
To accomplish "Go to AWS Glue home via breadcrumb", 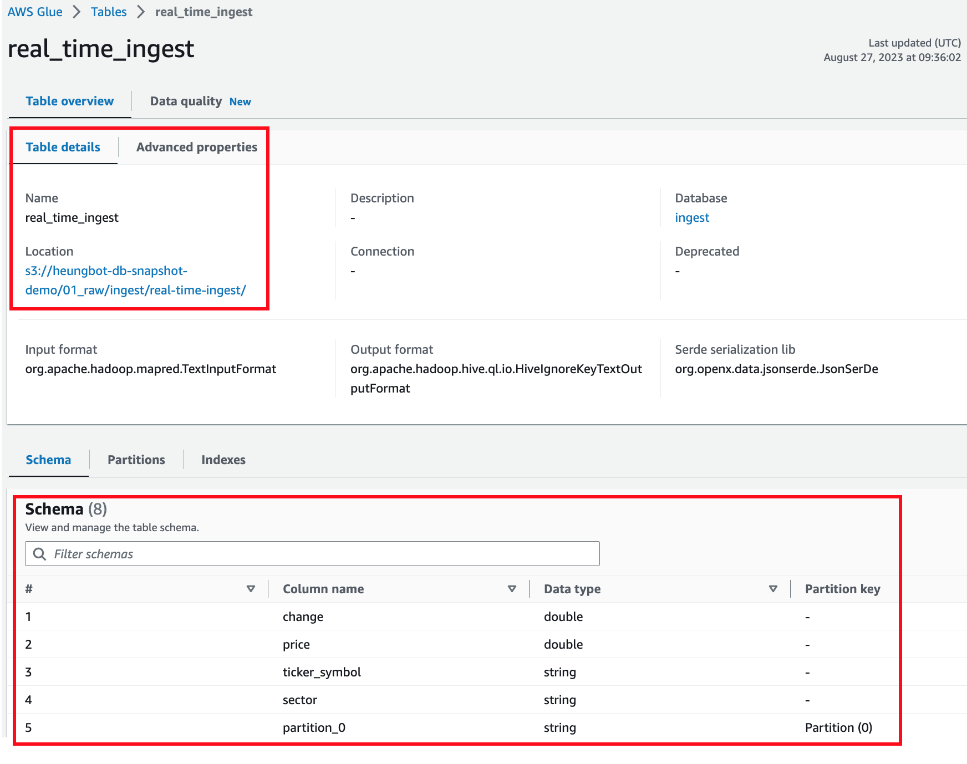I will coord(34,11).
